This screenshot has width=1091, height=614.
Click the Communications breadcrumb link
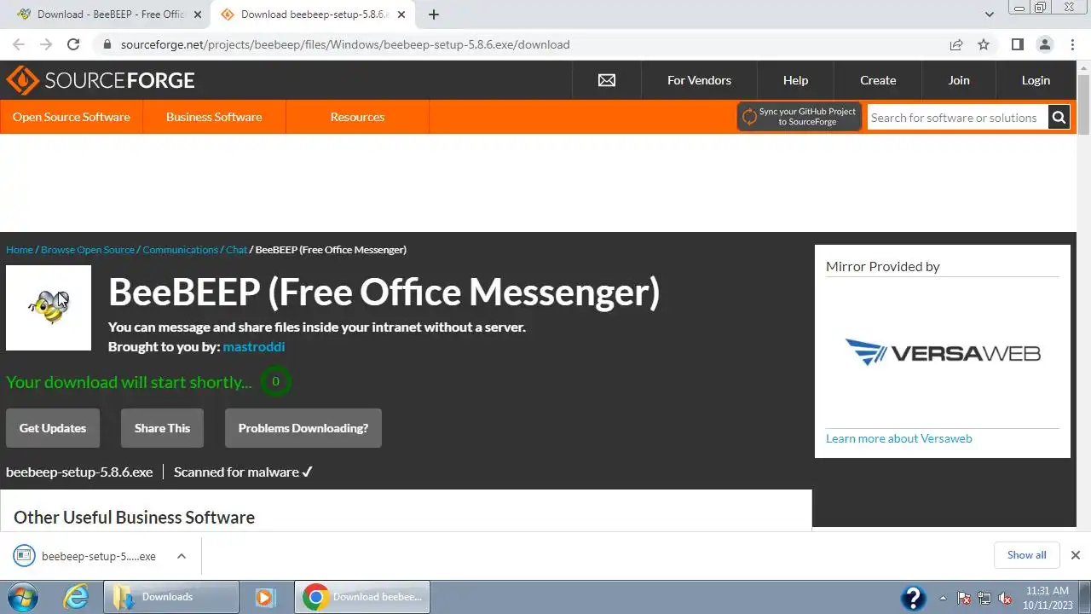pos(181,250)
